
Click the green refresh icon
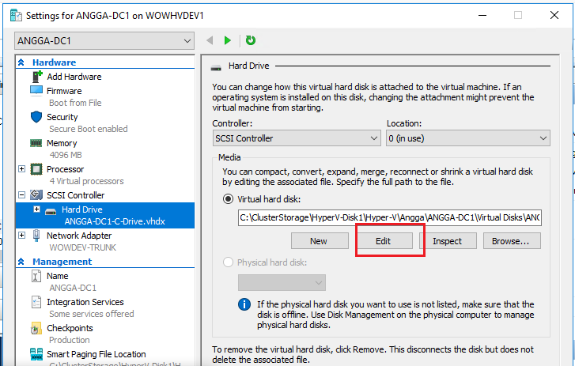pos(251,40)
